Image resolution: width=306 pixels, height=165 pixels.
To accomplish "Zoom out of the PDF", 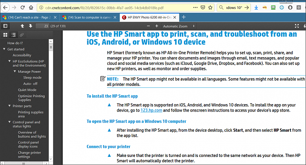I will click(x=149, y=26).
